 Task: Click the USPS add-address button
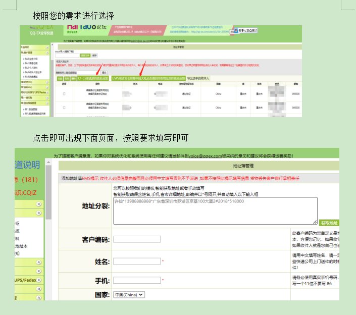click(x=148, y=78)
